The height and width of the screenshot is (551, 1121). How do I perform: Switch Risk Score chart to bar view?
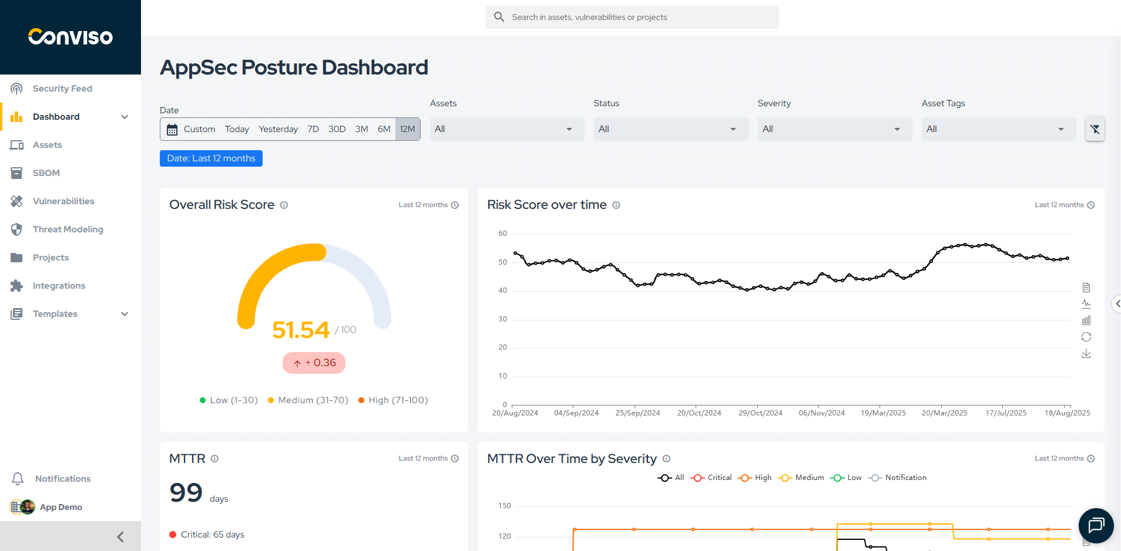click(x=1086, y=320)
